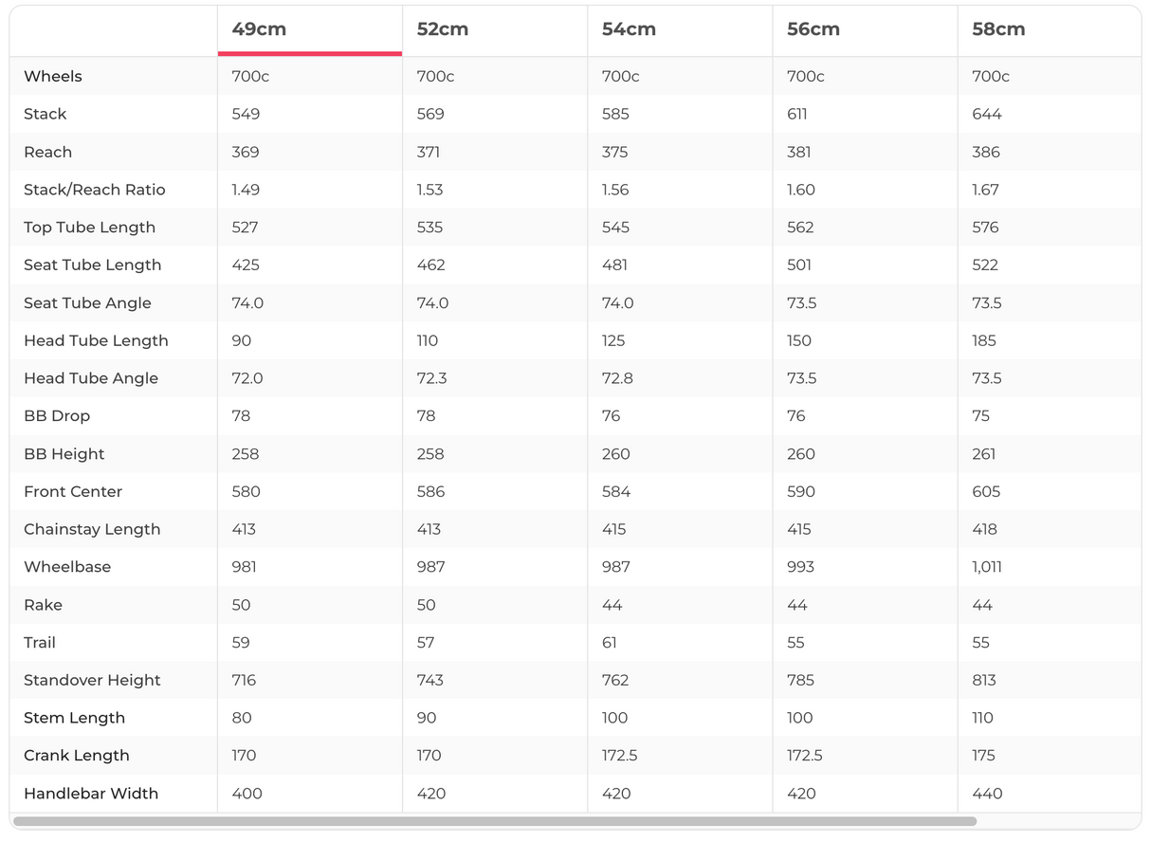
Task: Select the 54cm size header
Action: click(629, 29)
